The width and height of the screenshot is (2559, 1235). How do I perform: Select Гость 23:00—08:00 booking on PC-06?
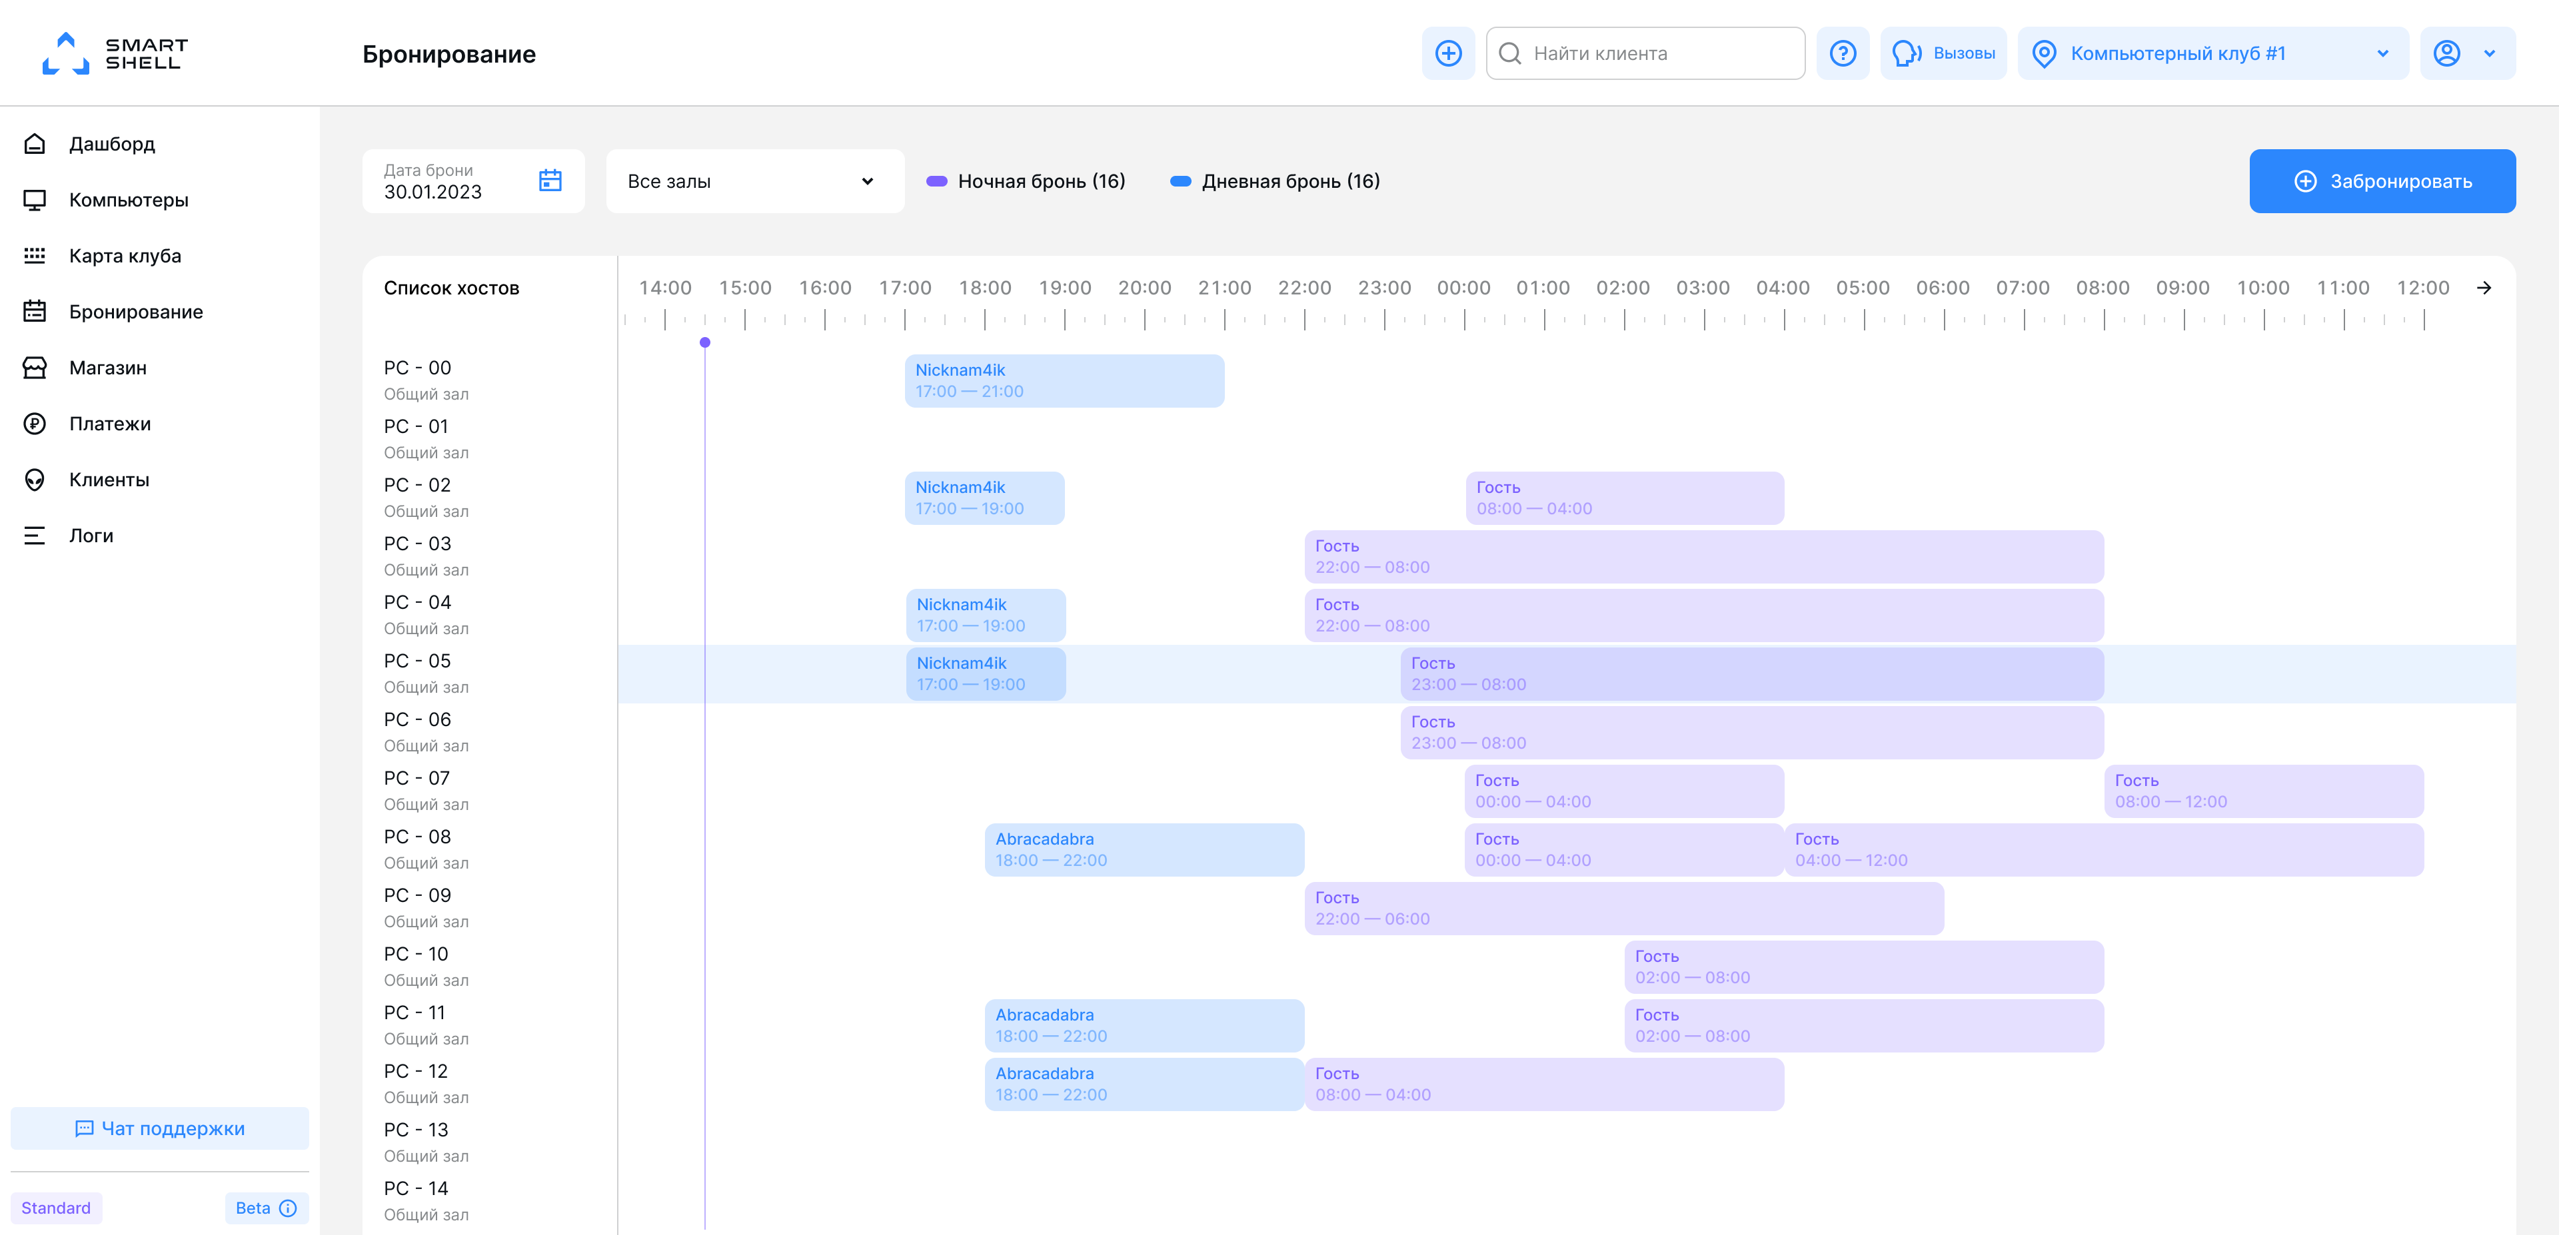pos(1753,731)
